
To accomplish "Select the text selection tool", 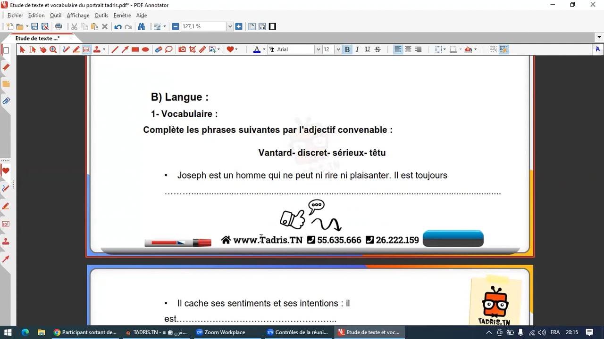I will point(33,49).
